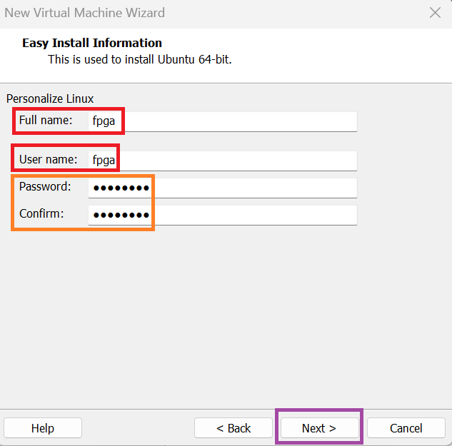Click the 'Confirm:' label
Screen dimensions: 452x446
[41, 214]
